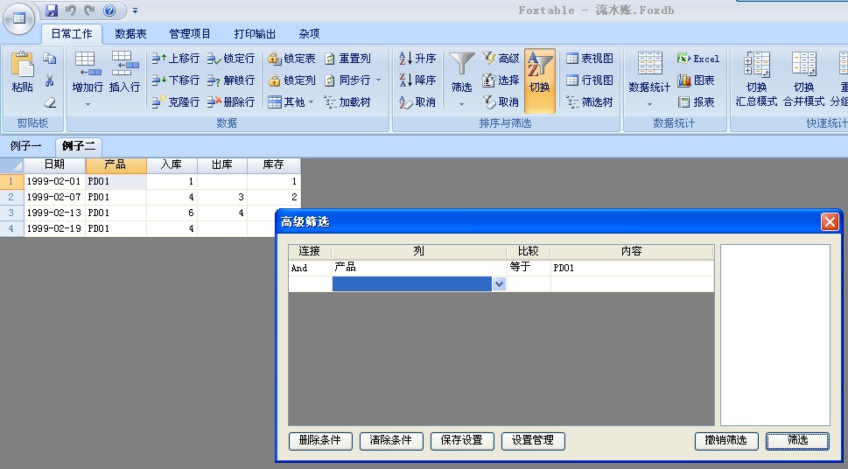Clone the row with 克隆行
The height and width of the screenshot is (469, 848).
pos(176,101)
